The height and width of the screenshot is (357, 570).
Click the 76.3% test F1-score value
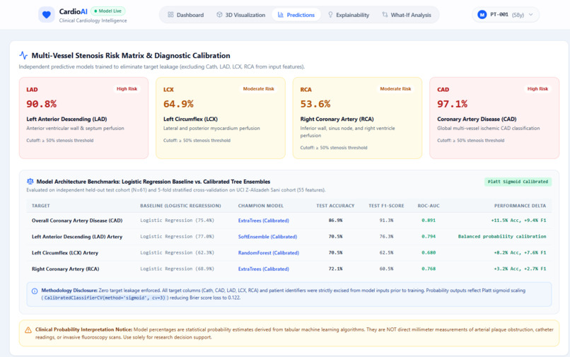(x=386, y=236)
